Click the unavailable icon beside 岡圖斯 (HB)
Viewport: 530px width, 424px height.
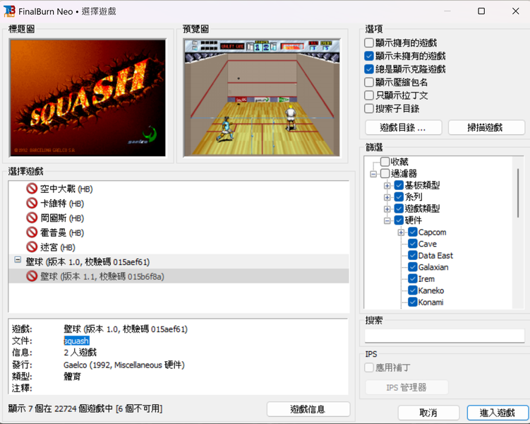(x=32, y=218)
